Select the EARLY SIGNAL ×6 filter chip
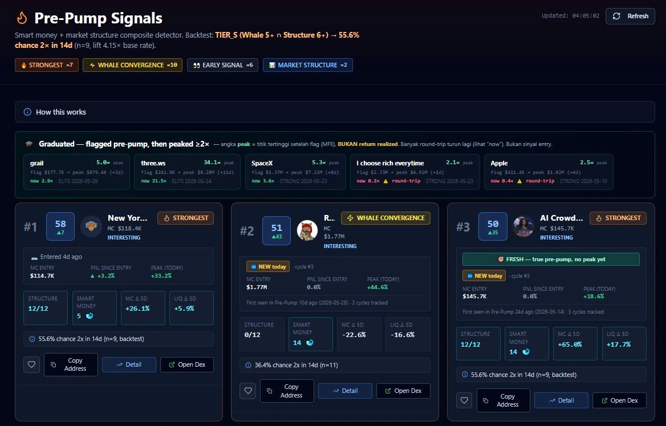 click(x=222, y=65)
